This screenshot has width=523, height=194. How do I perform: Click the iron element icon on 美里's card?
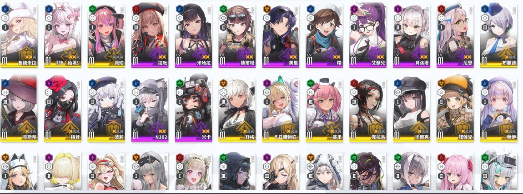[x=267, y=9]
